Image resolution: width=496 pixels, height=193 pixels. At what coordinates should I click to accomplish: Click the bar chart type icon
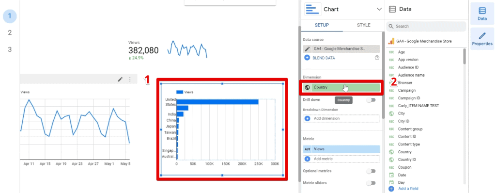[312, 9]
